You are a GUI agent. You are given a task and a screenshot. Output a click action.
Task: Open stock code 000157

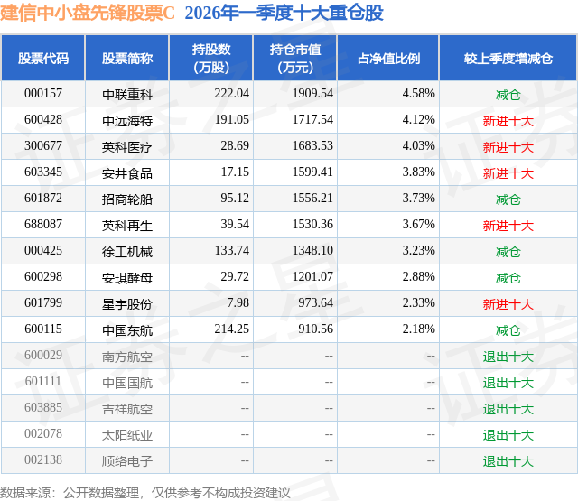43,94
